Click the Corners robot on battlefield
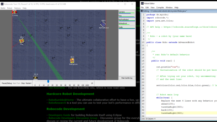Viewport: 217px width, 122px height. (14, 12)
